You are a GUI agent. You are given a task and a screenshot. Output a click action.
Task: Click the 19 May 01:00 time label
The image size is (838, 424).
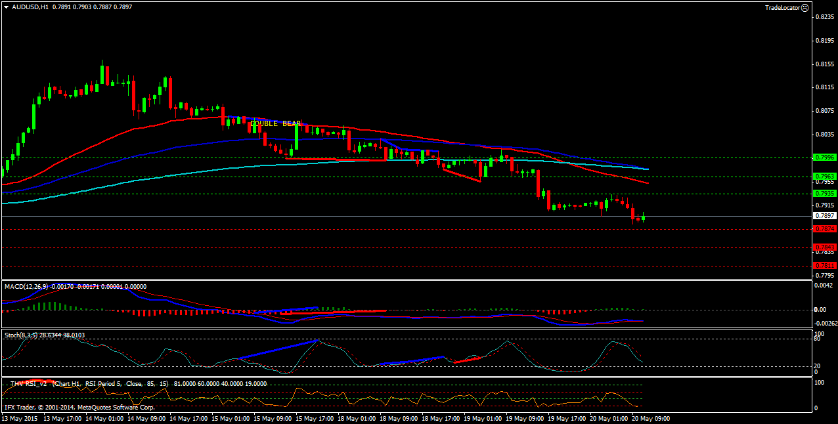coord(482,418)
